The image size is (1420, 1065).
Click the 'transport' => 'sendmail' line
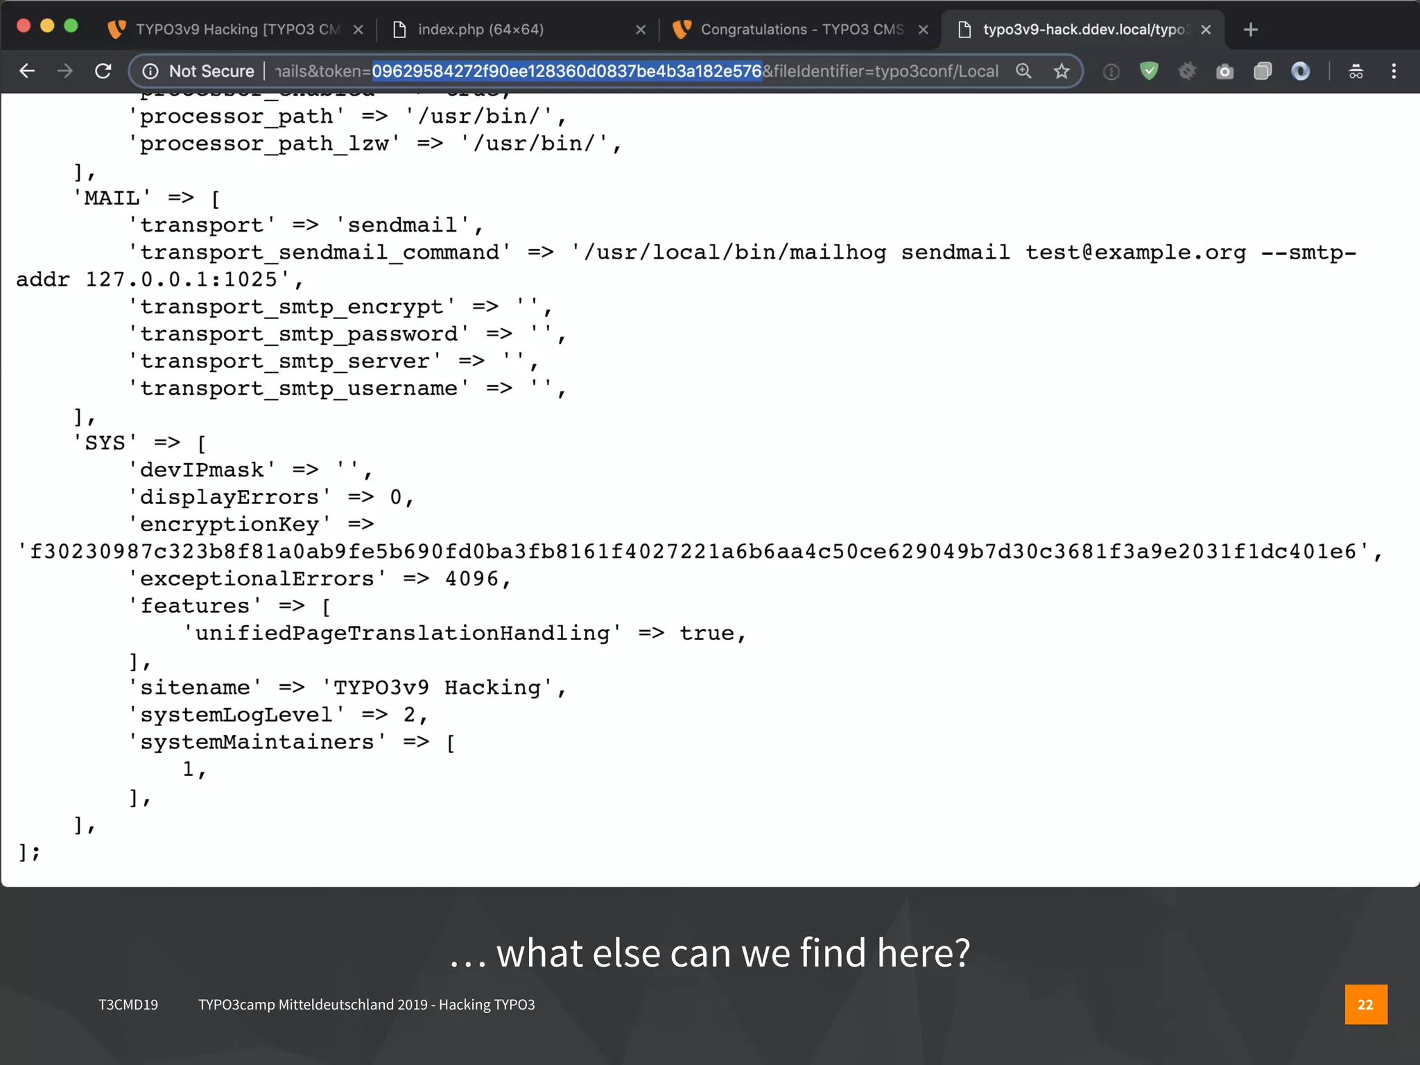click(x=306, y=225)
